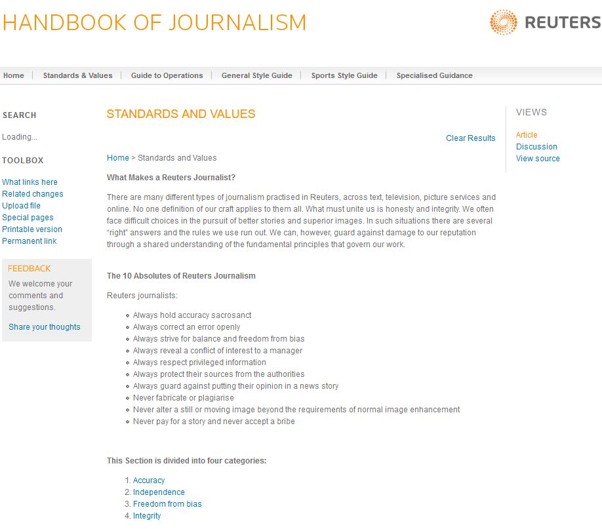Click 'Never fabricate or plagiarise' bullet

click(183, 398)
